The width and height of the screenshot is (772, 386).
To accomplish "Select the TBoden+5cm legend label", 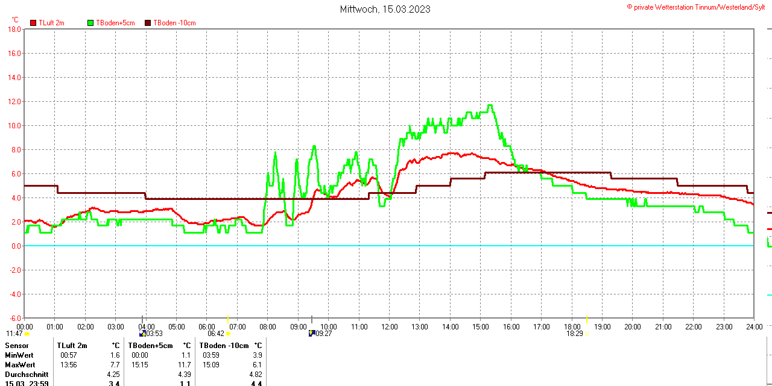I will 115,23.
